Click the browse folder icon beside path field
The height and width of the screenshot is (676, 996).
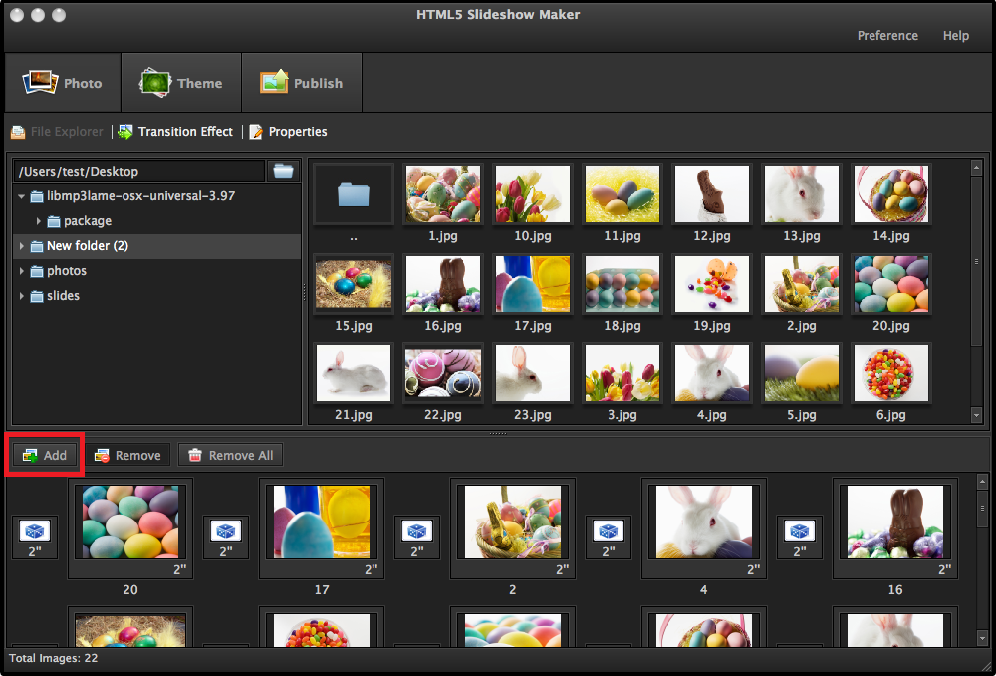pyautogui.click(x=284, y=171)
